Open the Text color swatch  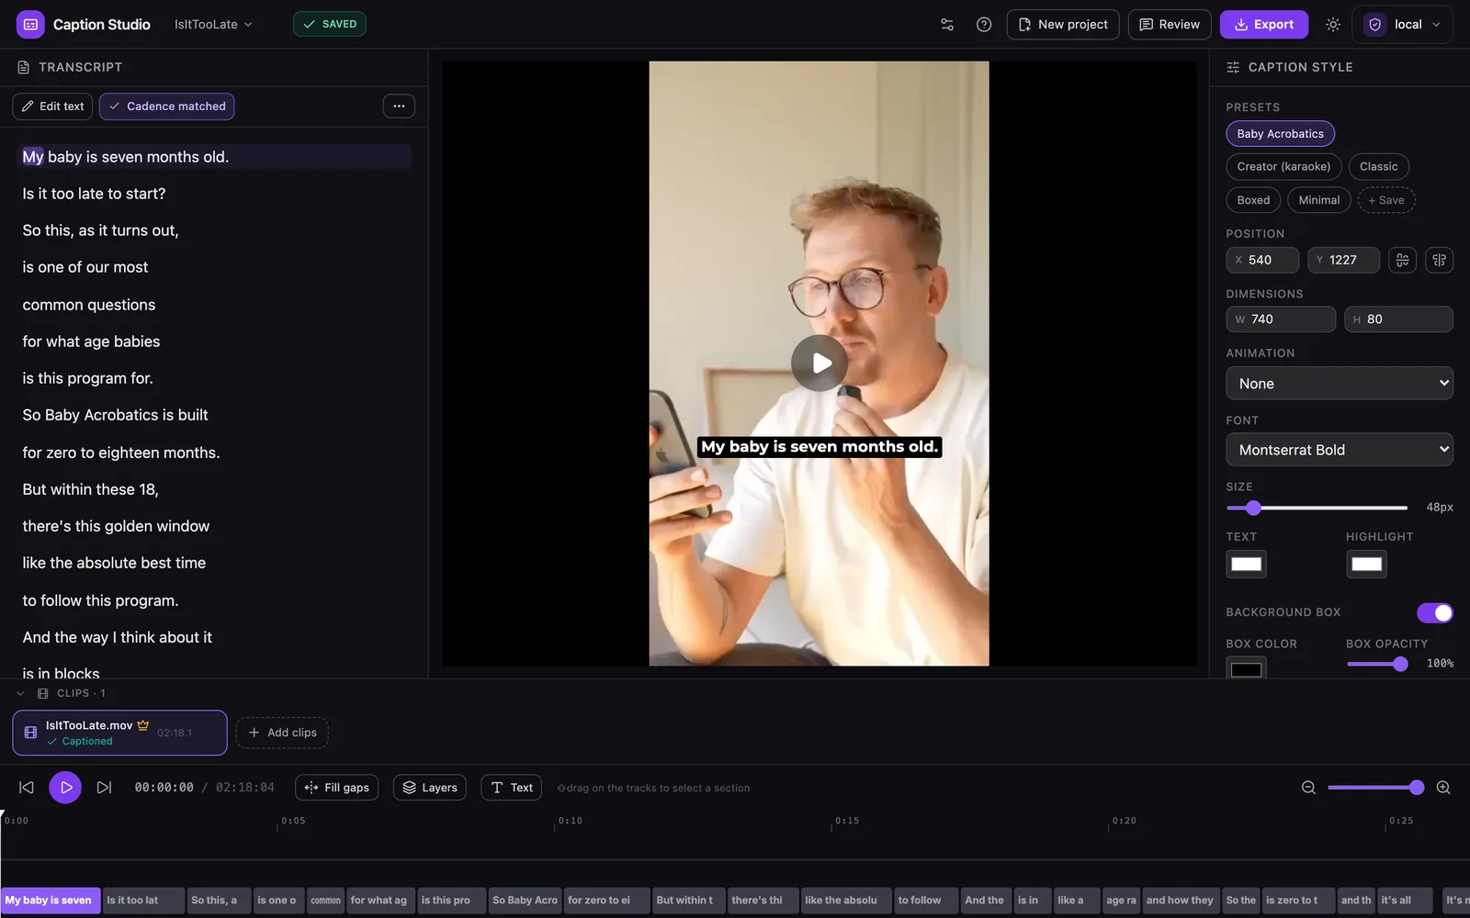tap(1246, 564)
